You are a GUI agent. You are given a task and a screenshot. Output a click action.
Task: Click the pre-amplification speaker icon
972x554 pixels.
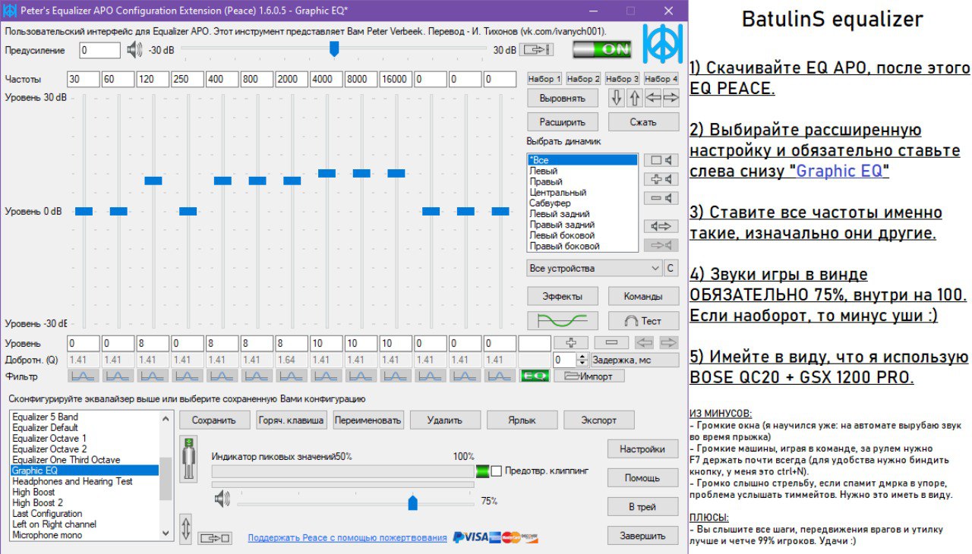(134, 50)
